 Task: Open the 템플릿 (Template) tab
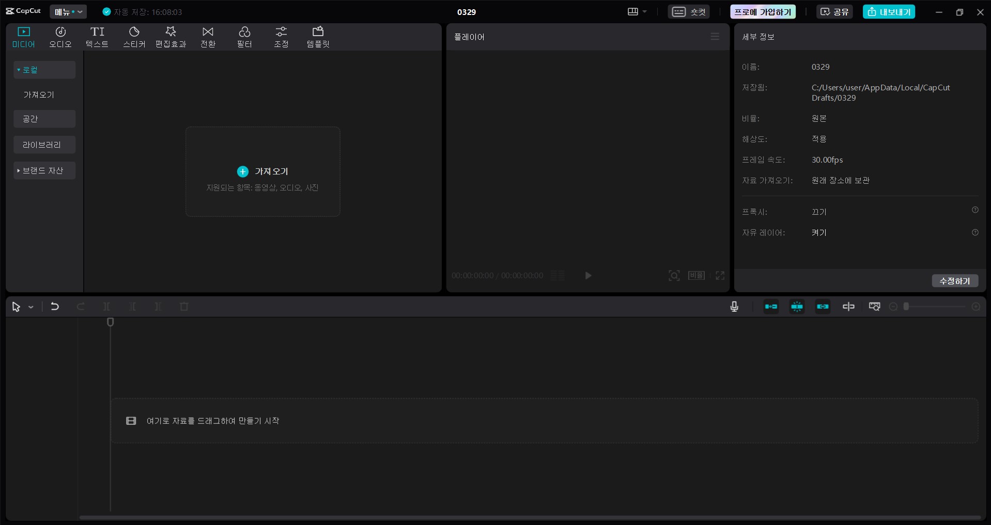[318, 37]
